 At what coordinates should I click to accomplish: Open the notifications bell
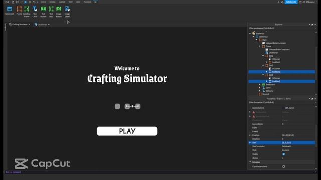(282, 2)
